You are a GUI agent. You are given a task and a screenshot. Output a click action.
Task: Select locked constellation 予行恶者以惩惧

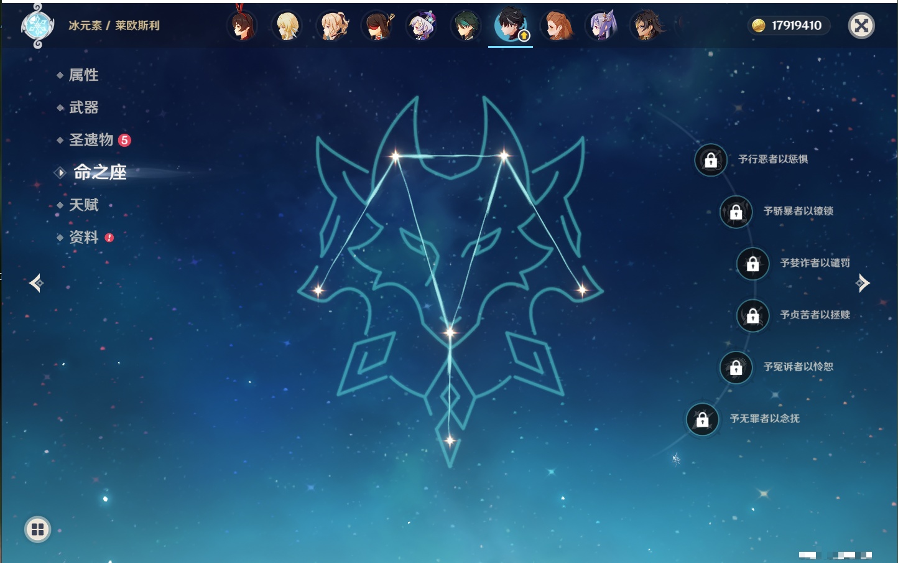click(711, 160)
